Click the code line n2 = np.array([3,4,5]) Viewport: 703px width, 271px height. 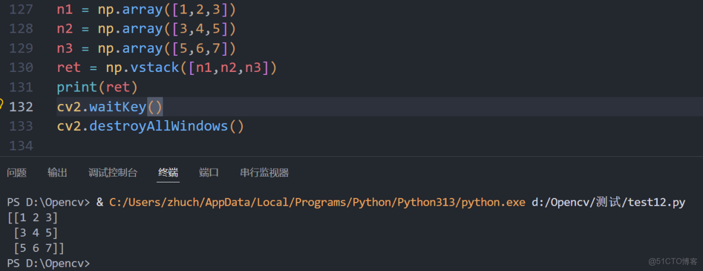tap(146, 29)
